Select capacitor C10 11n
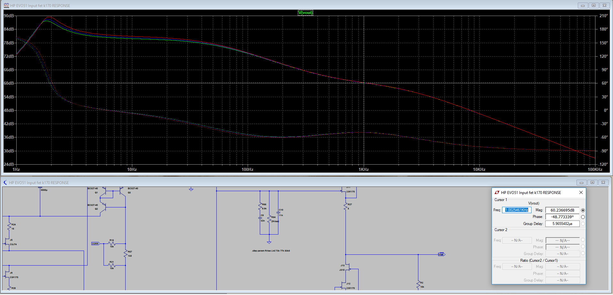613x295 pixels. click(278, 213)
